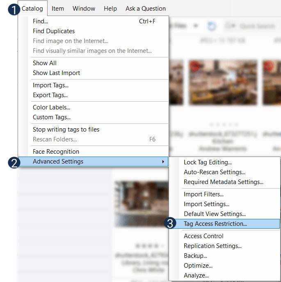
Task: Open Backup... from submenu
Action: point(195,256)
